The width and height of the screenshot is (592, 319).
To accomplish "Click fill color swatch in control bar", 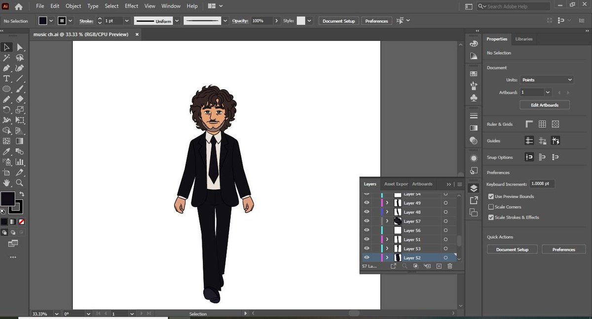I will pyautogui.click(x=43, y=21).
